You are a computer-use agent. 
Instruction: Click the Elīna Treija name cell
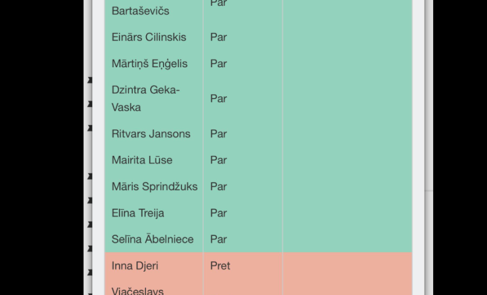(138, 213)
